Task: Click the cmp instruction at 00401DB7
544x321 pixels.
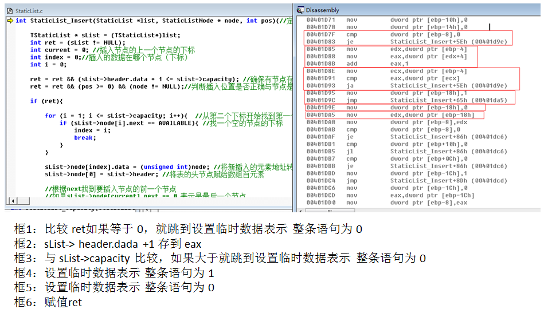Action: 387,158
